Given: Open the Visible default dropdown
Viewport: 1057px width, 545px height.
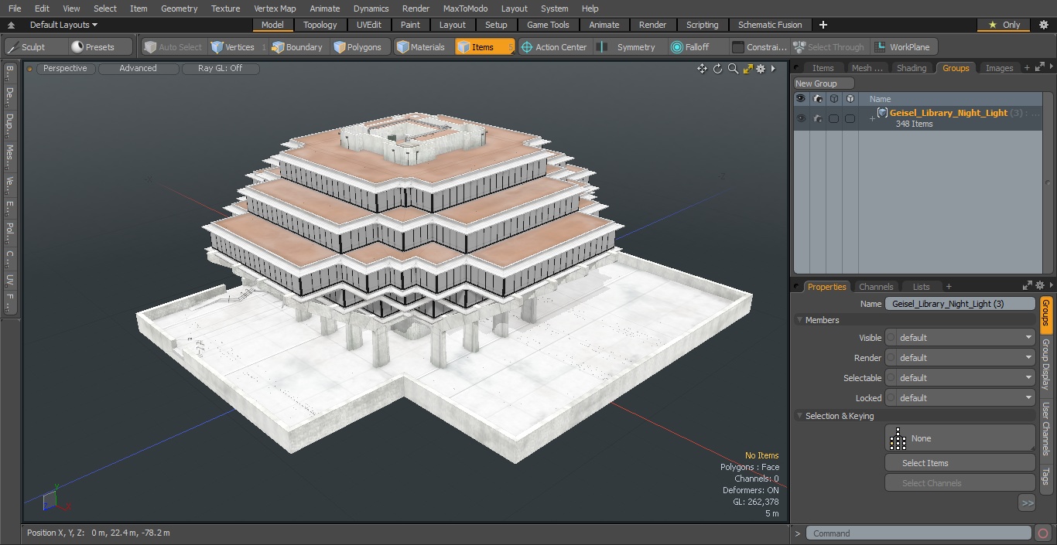Looking at the screenshot, I should (x=966, y=338).
